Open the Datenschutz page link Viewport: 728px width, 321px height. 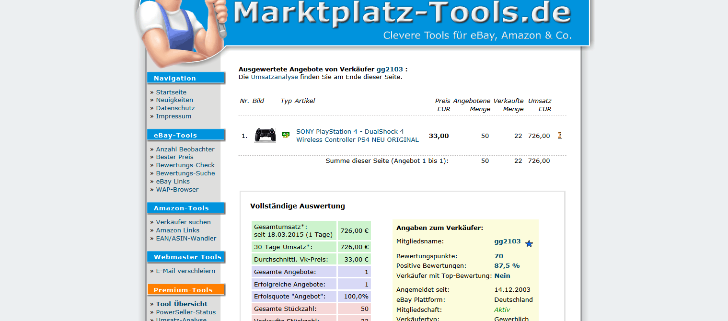(175, 108)
